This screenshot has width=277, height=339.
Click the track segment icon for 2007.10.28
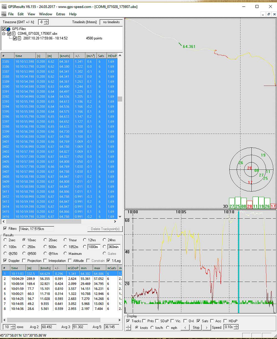[x=19, y=38]
